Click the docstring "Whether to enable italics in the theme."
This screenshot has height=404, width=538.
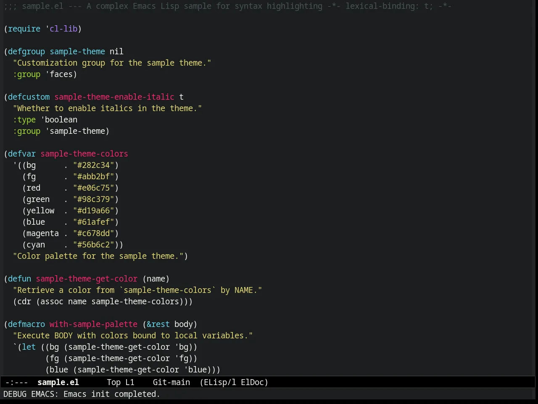click(107, 108)
